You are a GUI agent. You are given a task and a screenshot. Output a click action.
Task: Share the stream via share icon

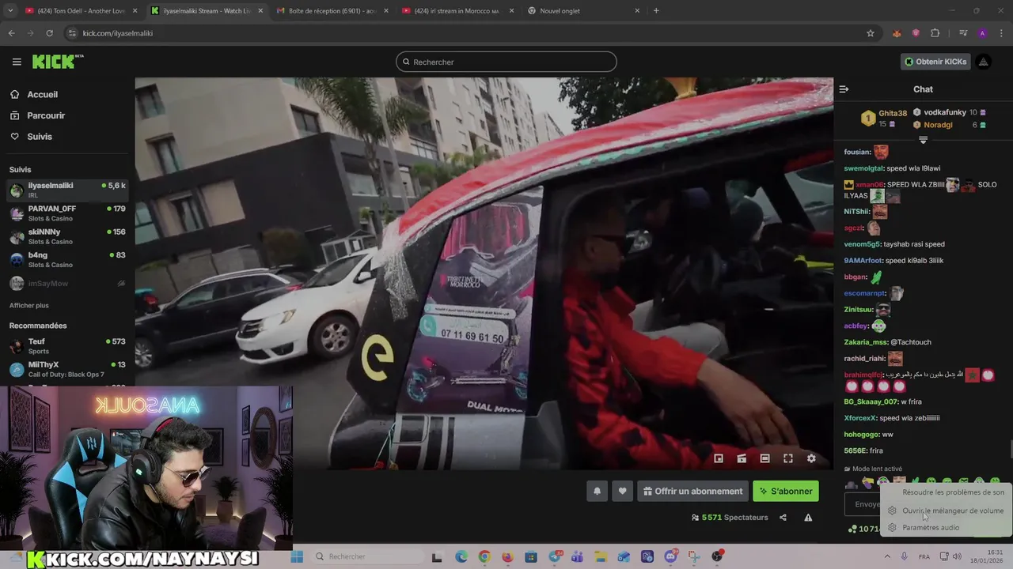click(x=783, y=518)
